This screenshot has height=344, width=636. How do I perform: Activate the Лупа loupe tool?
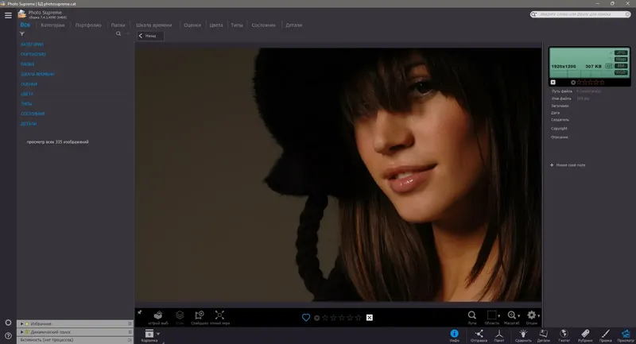point(471,317)
